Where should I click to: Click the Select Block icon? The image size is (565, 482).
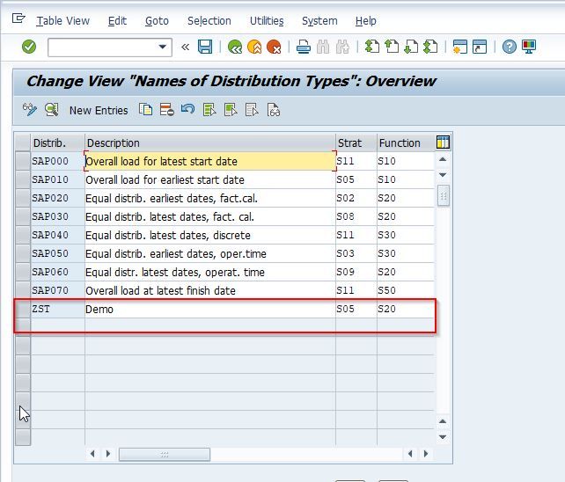click(231, 110)
